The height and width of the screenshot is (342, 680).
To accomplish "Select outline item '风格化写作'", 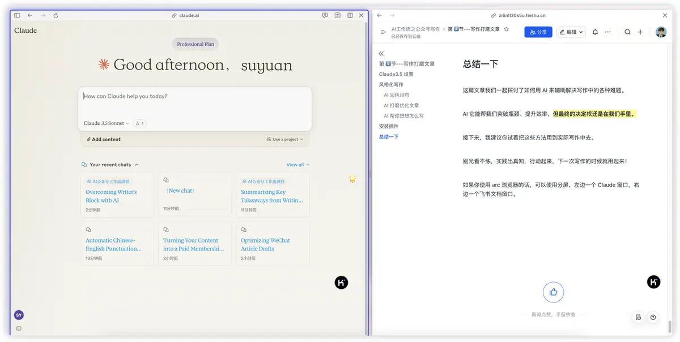I will 391,84.
